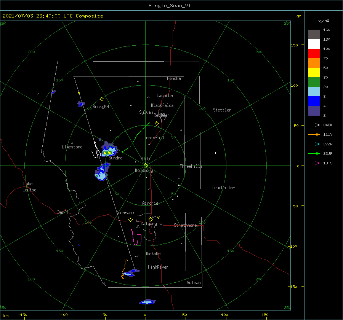
Task: Click the Single_Scan_VIL title text
Action: point(171,6)
